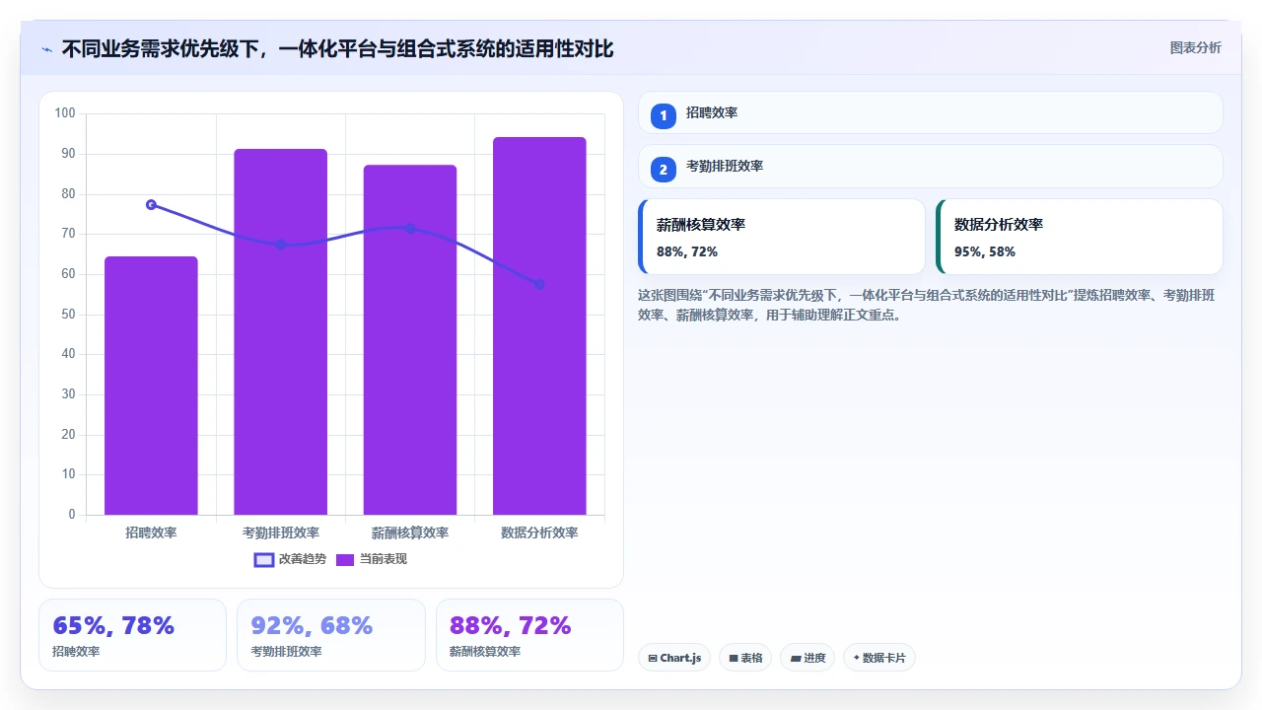Open the 图表分析 label at top right
This screenshot has width=1262, height=710.
click(x=1195, y=48)
